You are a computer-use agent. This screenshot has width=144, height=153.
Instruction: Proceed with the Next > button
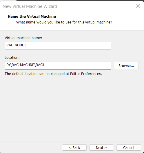tap(101, 147)
